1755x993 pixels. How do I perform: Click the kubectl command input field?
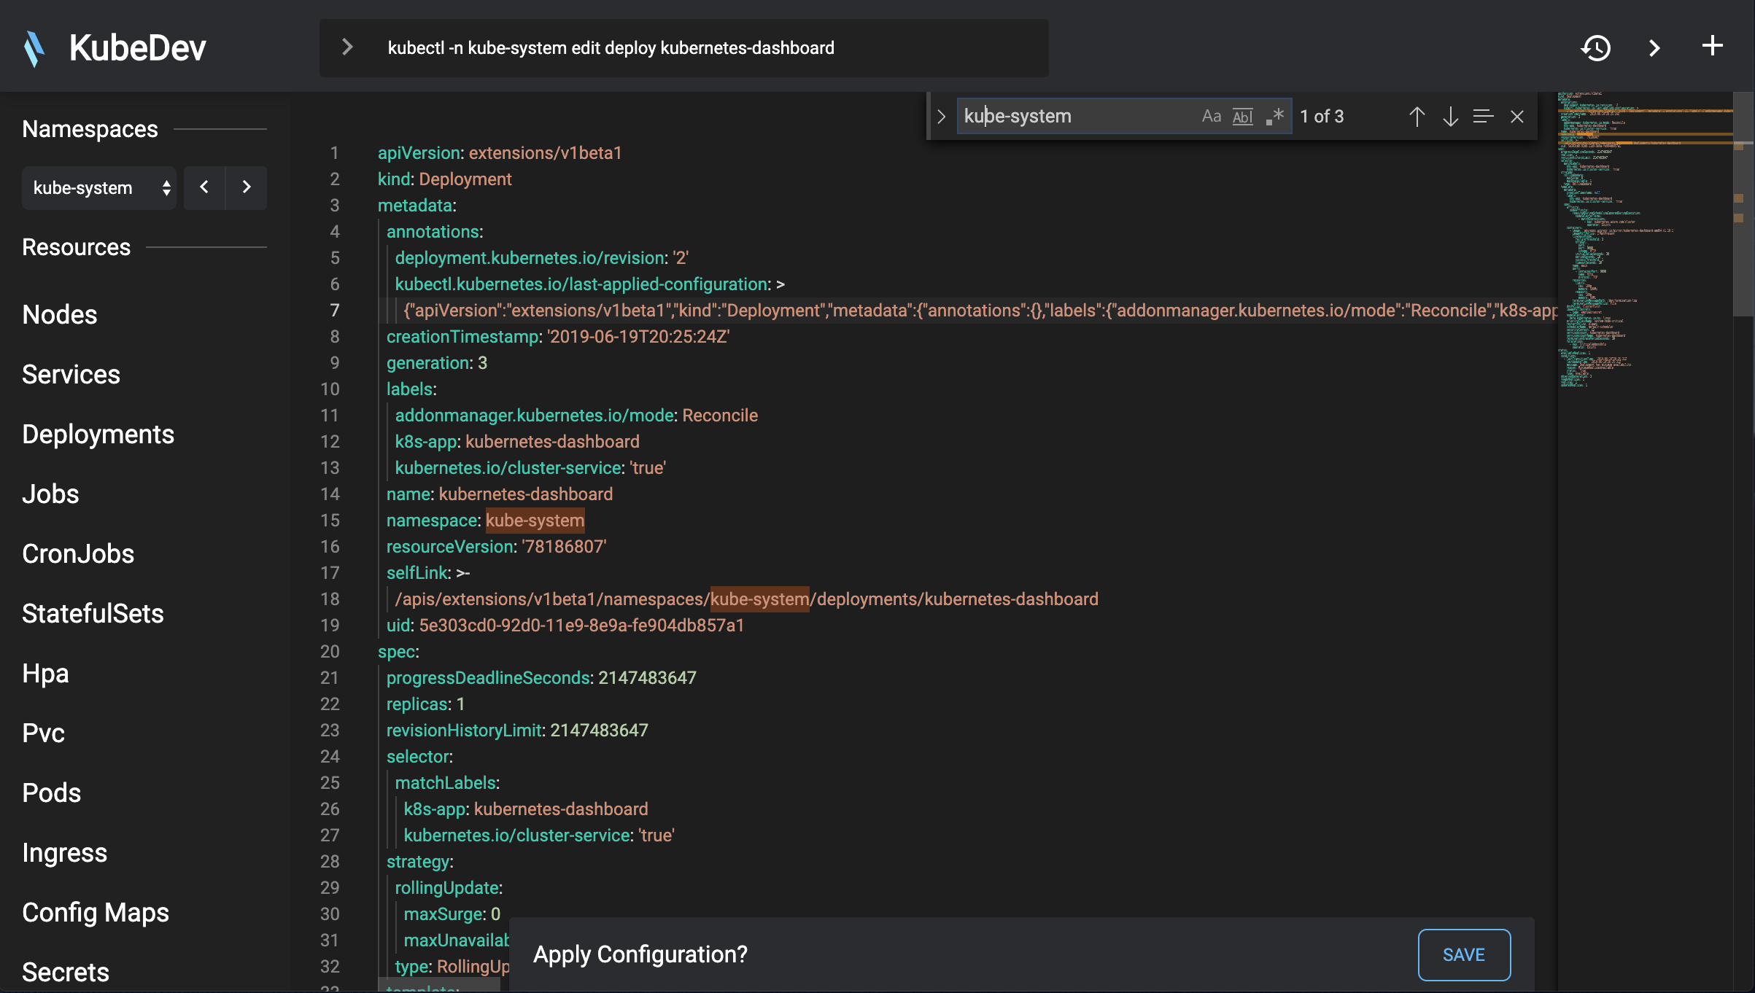[683, 48]
